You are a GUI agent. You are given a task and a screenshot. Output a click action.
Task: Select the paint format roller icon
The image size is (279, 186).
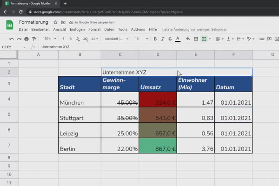tap(34, 39)
